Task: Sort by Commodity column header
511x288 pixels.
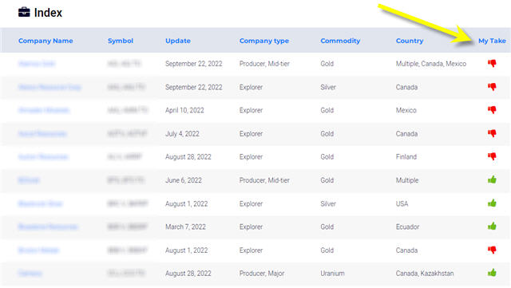Action: (340, 41)
